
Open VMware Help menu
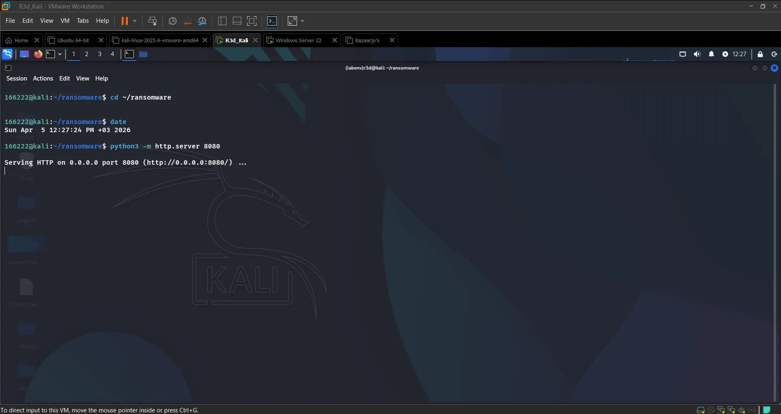pos(103,21)
